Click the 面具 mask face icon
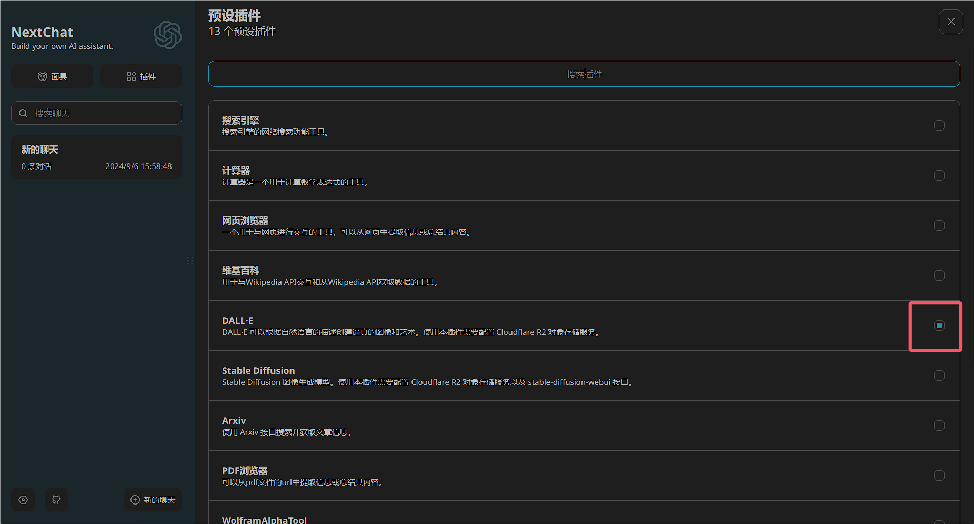974x524 pixels. click(43, 76)
